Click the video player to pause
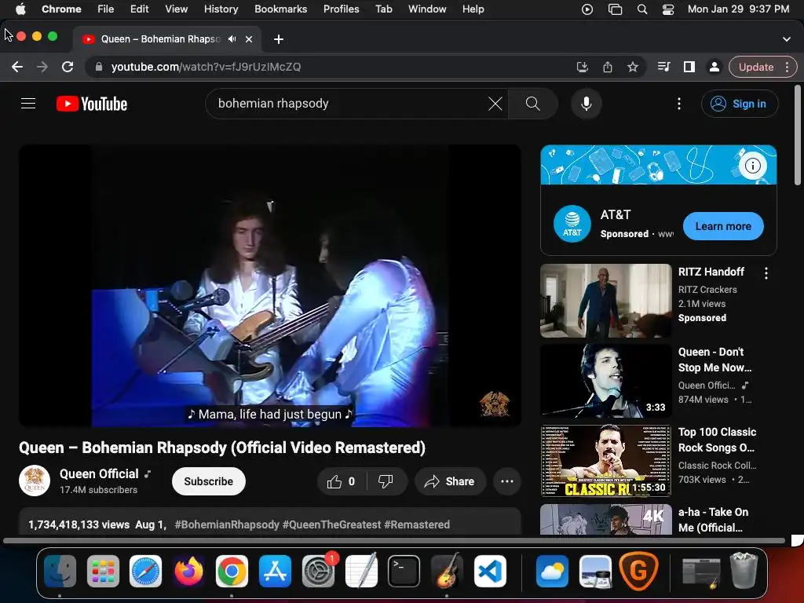The image size is (804, 603). 270,286
